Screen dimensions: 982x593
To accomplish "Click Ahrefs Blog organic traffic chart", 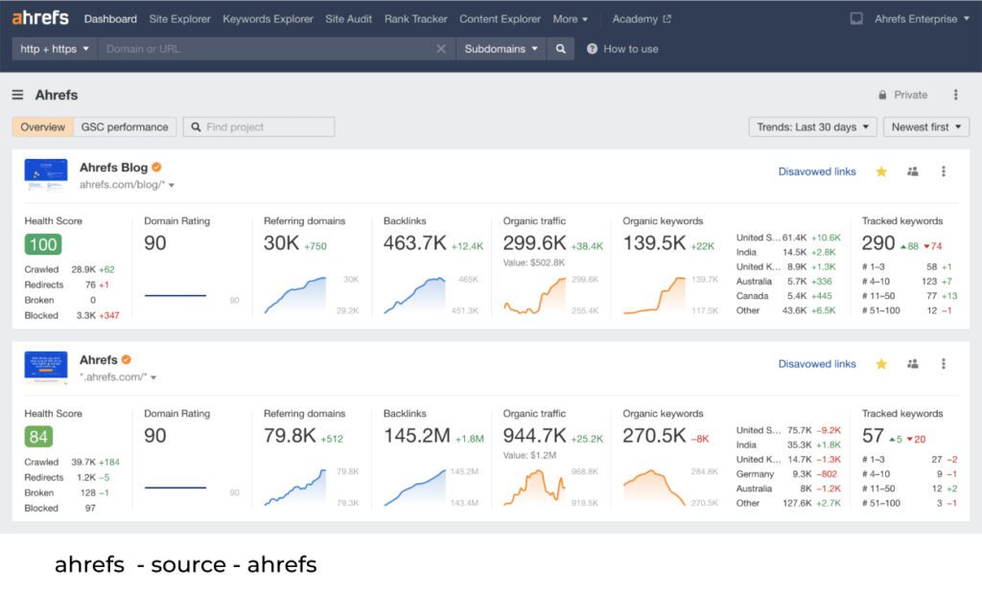I will pyautogui.click(x=534, y=295).
